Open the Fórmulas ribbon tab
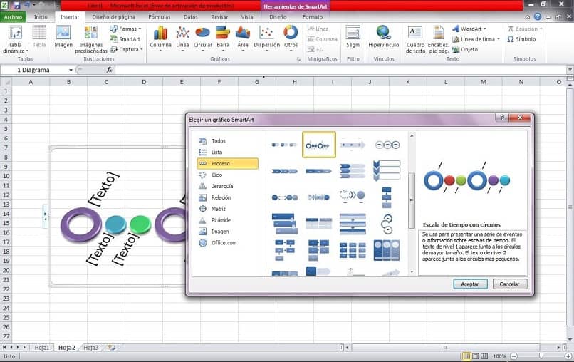Image resolution: width=574 pixels, height=362 pixels. [x=160, y=17]
